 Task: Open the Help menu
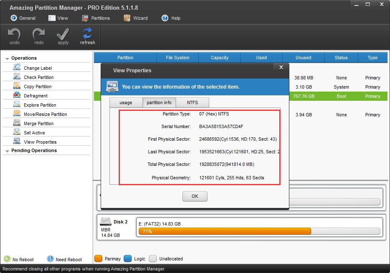[171, 18]
